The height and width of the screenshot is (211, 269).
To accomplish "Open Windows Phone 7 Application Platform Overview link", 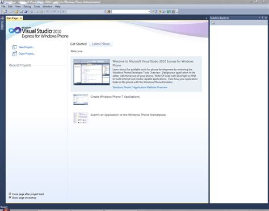I will 140,88.
